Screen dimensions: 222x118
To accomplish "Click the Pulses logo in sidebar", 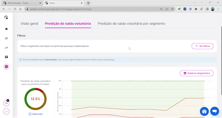I will (x=6, y=18).
